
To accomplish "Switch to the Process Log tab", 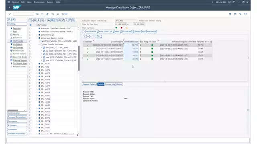I will (x=110, y=84).
